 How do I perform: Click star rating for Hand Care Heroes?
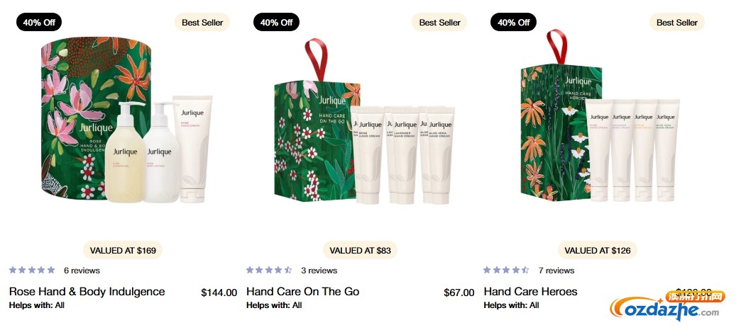click(506, 271)
